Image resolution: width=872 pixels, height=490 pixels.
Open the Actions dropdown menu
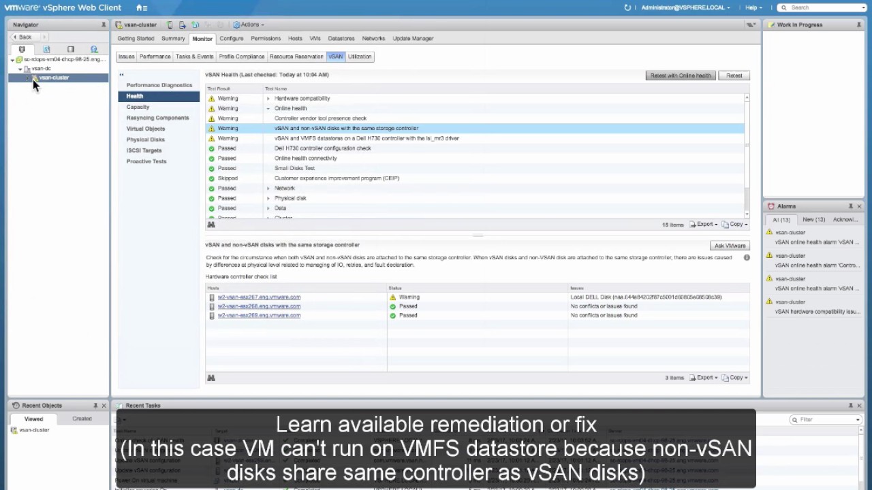pos(249,24)
